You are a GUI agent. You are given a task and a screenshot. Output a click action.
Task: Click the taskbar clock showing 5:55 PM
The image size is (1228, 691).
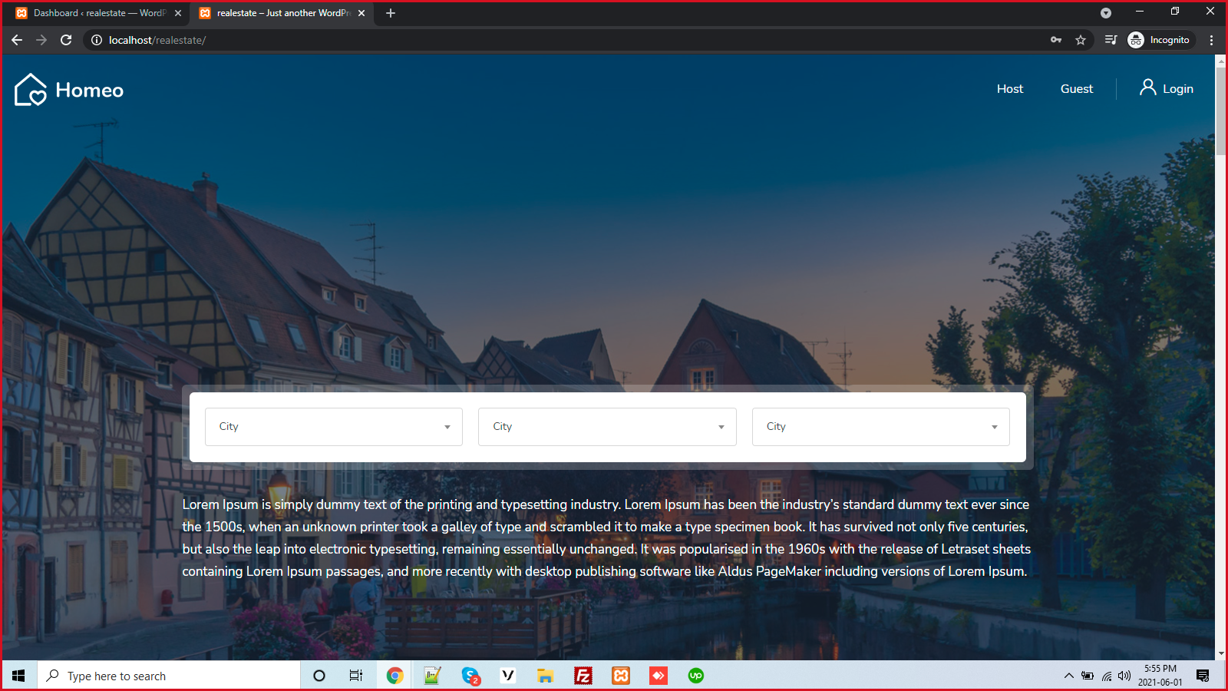pos(1160,676)
